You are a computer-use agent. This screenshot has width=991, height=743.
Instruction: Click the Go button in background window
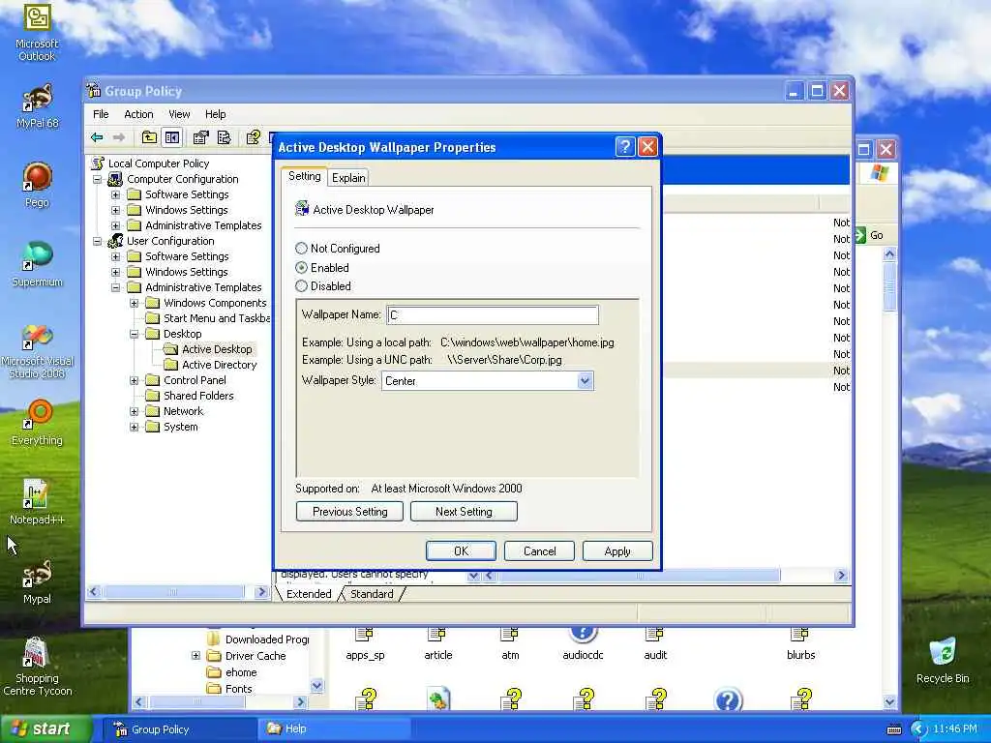[x=870, y=235]
